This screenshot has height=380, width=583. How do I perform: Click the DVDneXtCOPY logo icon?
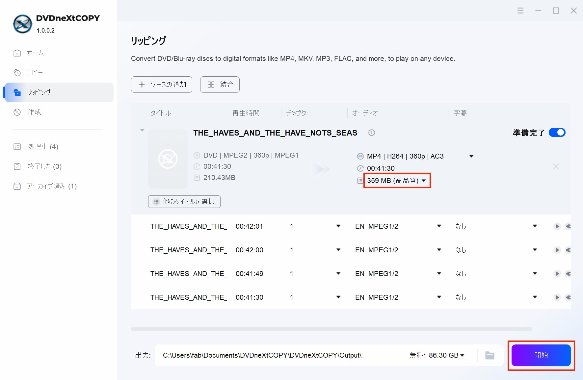[22, 24]
